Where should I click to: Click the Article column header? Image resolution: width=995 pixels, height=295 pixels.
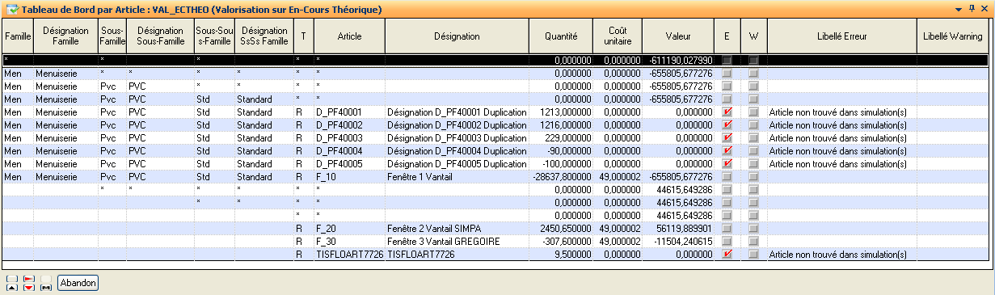(349, 36)
